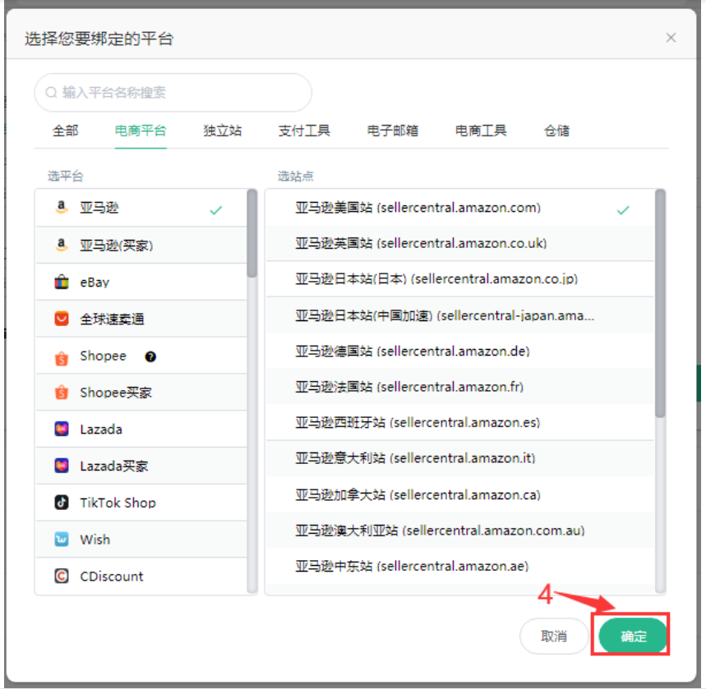This screenshot has width=706, height=689.
Task: Click the platform name search field
Action: tap(173, 93)
